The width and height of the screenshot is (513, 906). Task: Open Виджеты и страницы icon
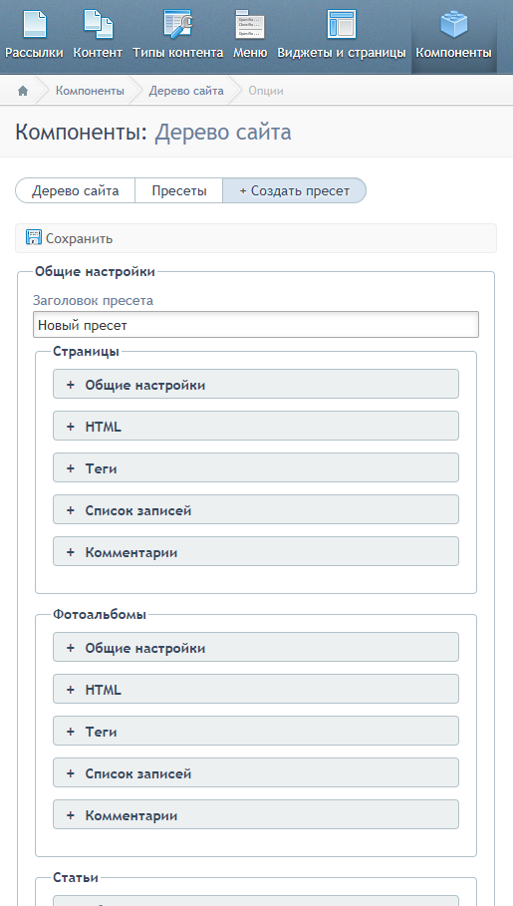tap(342, 24)
